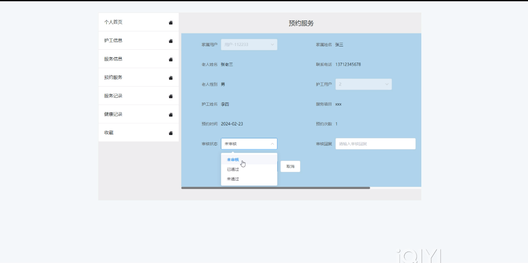The image size is (528, 263).
Task: Click the home icon beside 护工信息
Action: click(171, 41)
